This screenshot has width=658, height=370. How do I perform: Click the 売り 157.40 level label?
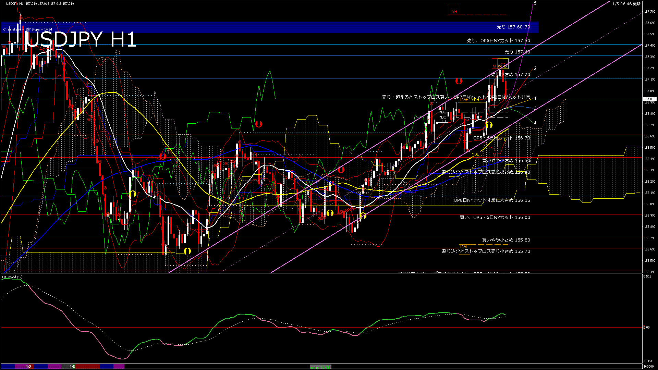[517, 52]
